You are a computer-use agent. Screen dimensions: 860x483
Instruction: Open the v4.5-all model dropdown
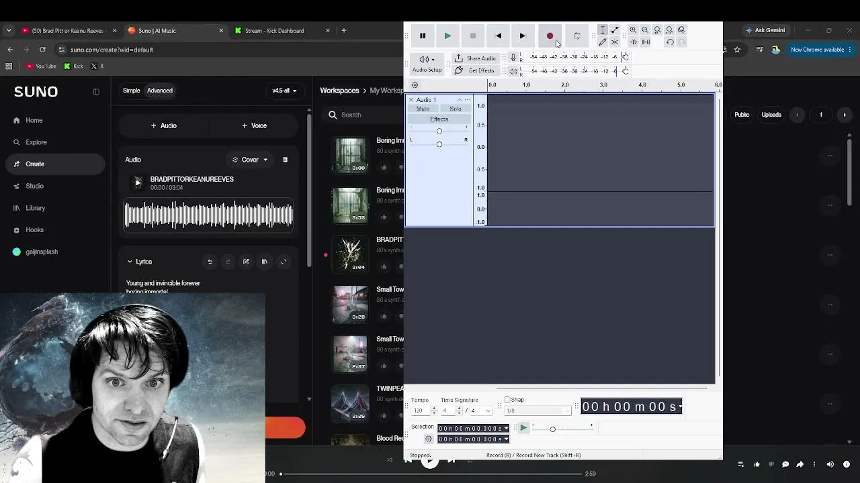tap(284, 91)
